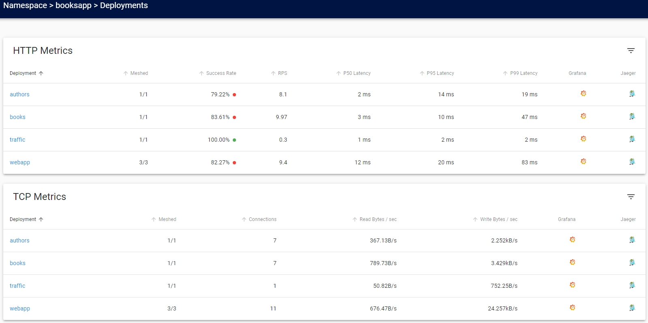The height and width of the screenshot is (323, 648).
Task: Open Grafana for authors in TCP Metrics
Action: click(572, 240)
